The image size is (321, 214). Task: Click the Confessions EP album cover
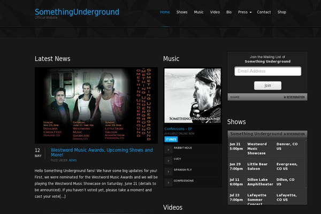click(193, 96)
